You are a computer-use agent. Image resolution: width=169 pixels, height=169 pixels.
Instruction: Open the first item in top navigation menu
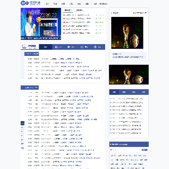[47, 4]
